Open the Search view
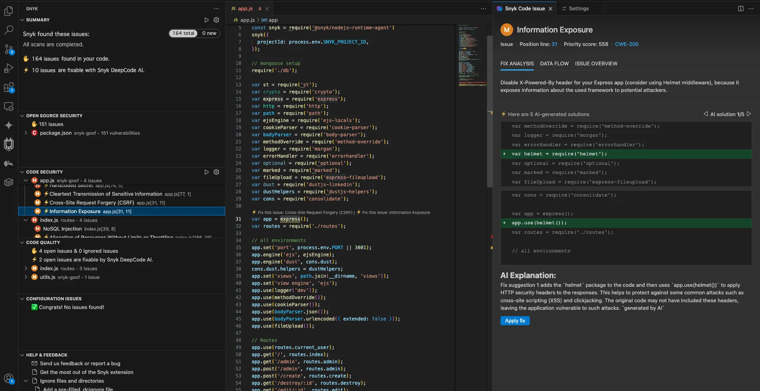Image resolution: width=760 pixels, height=391 pixels. pyautogui.click(x=9, y=30)
